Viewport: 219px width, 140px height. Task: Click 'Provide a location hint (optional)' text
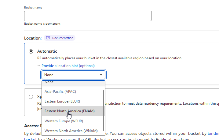68,66
